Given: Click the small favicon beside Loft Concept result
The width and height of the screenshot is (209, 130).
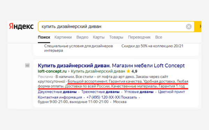Looking at the screenshot, I should click(27, 66).
